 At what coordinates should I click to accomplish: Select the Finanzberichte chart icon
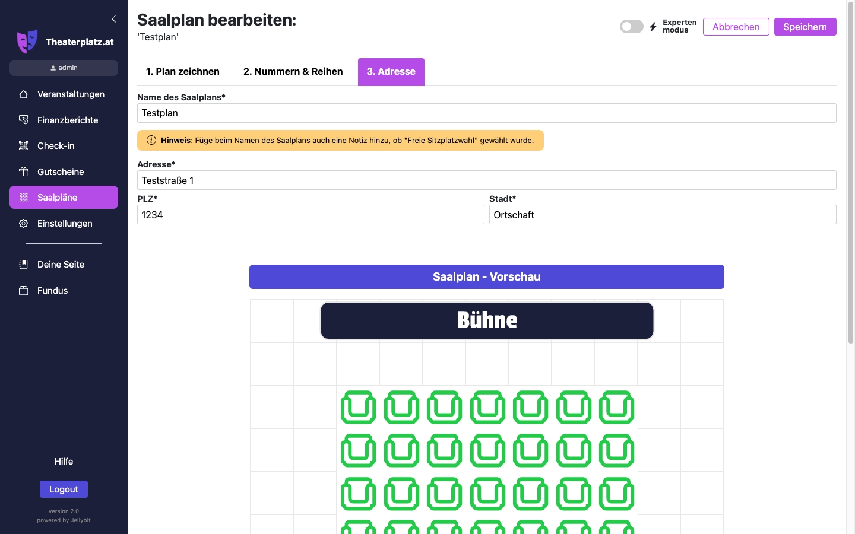pyautogui.click(x=24, y=120)
